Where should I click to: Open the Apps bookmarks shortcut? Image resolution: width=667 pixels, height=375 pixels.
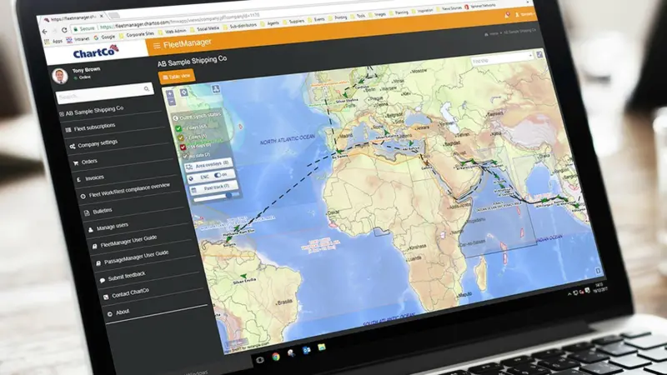pos(53,41)
